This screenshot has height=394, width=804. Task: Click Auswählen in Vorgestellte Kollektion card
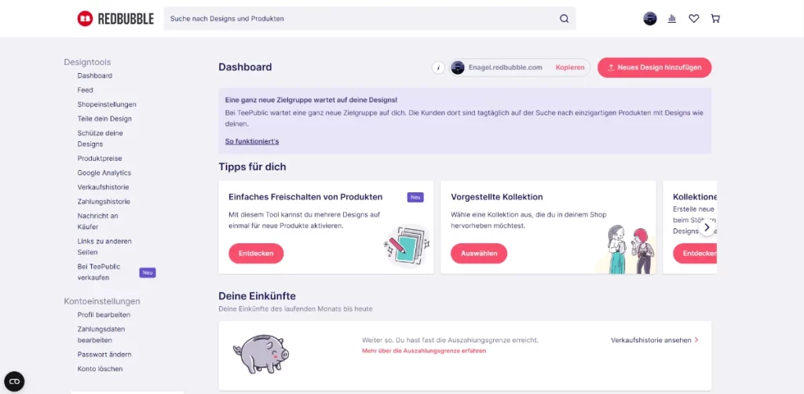pyautogui.click(x=479, y=253)
